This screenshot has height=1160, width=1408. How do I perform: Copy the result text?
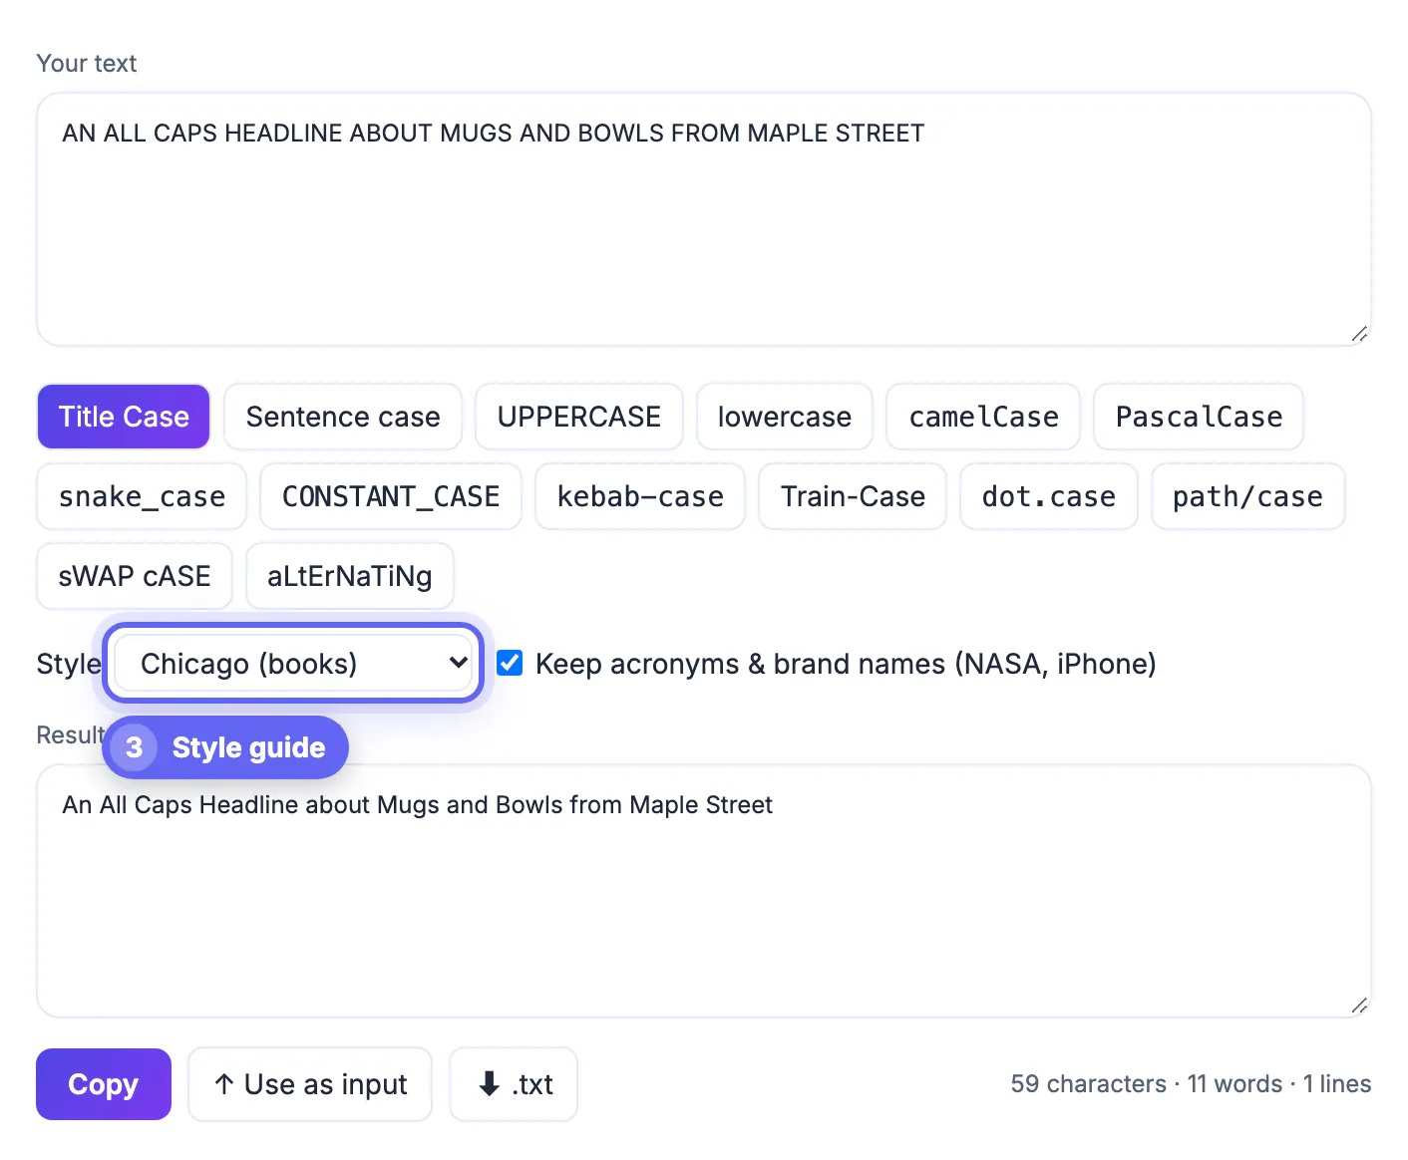pyautogui.click(x=104, y=1084)
